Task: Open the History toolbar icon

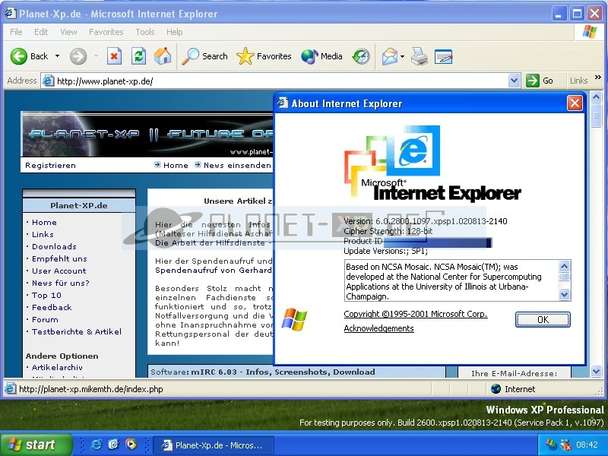Action: [x=361, y=56]
